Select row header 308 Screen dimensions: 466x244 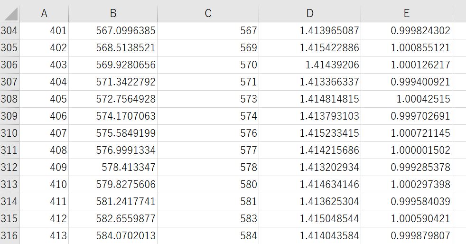click(x=9, y=99)
